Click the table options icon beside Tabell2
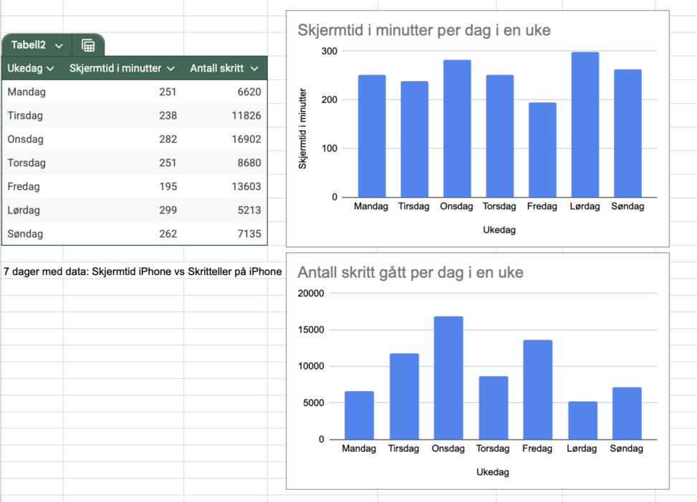Screen dimensions: 697x502 pos(88,45)
